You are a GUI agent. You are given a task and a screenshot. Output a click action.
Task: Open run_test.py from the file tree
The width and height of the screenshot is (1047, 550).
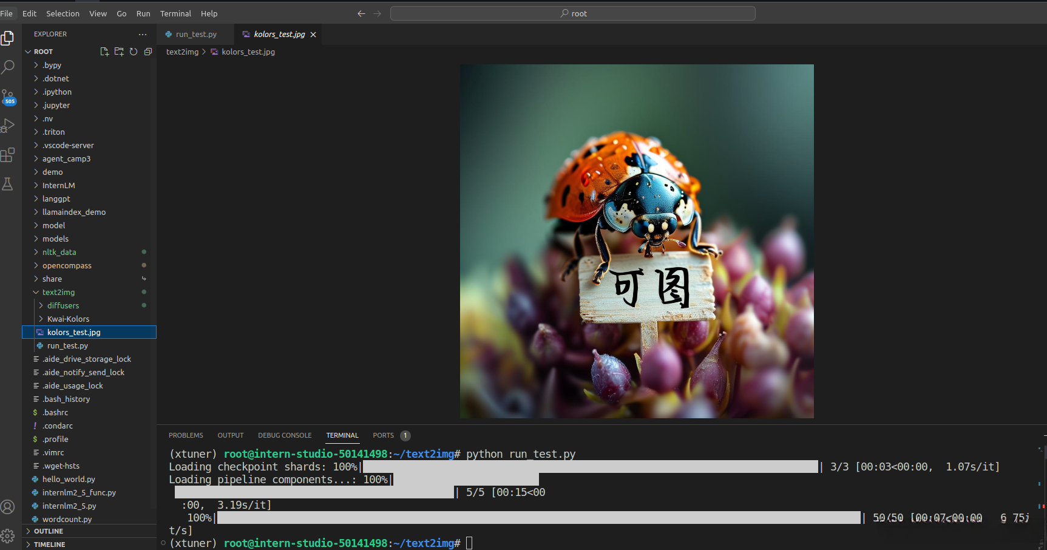coord(89,345)
